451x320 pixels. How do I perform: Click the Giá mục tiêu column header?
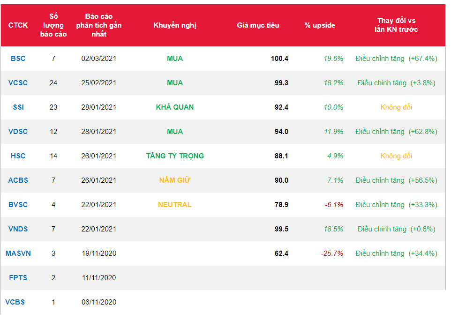point(258,25)
